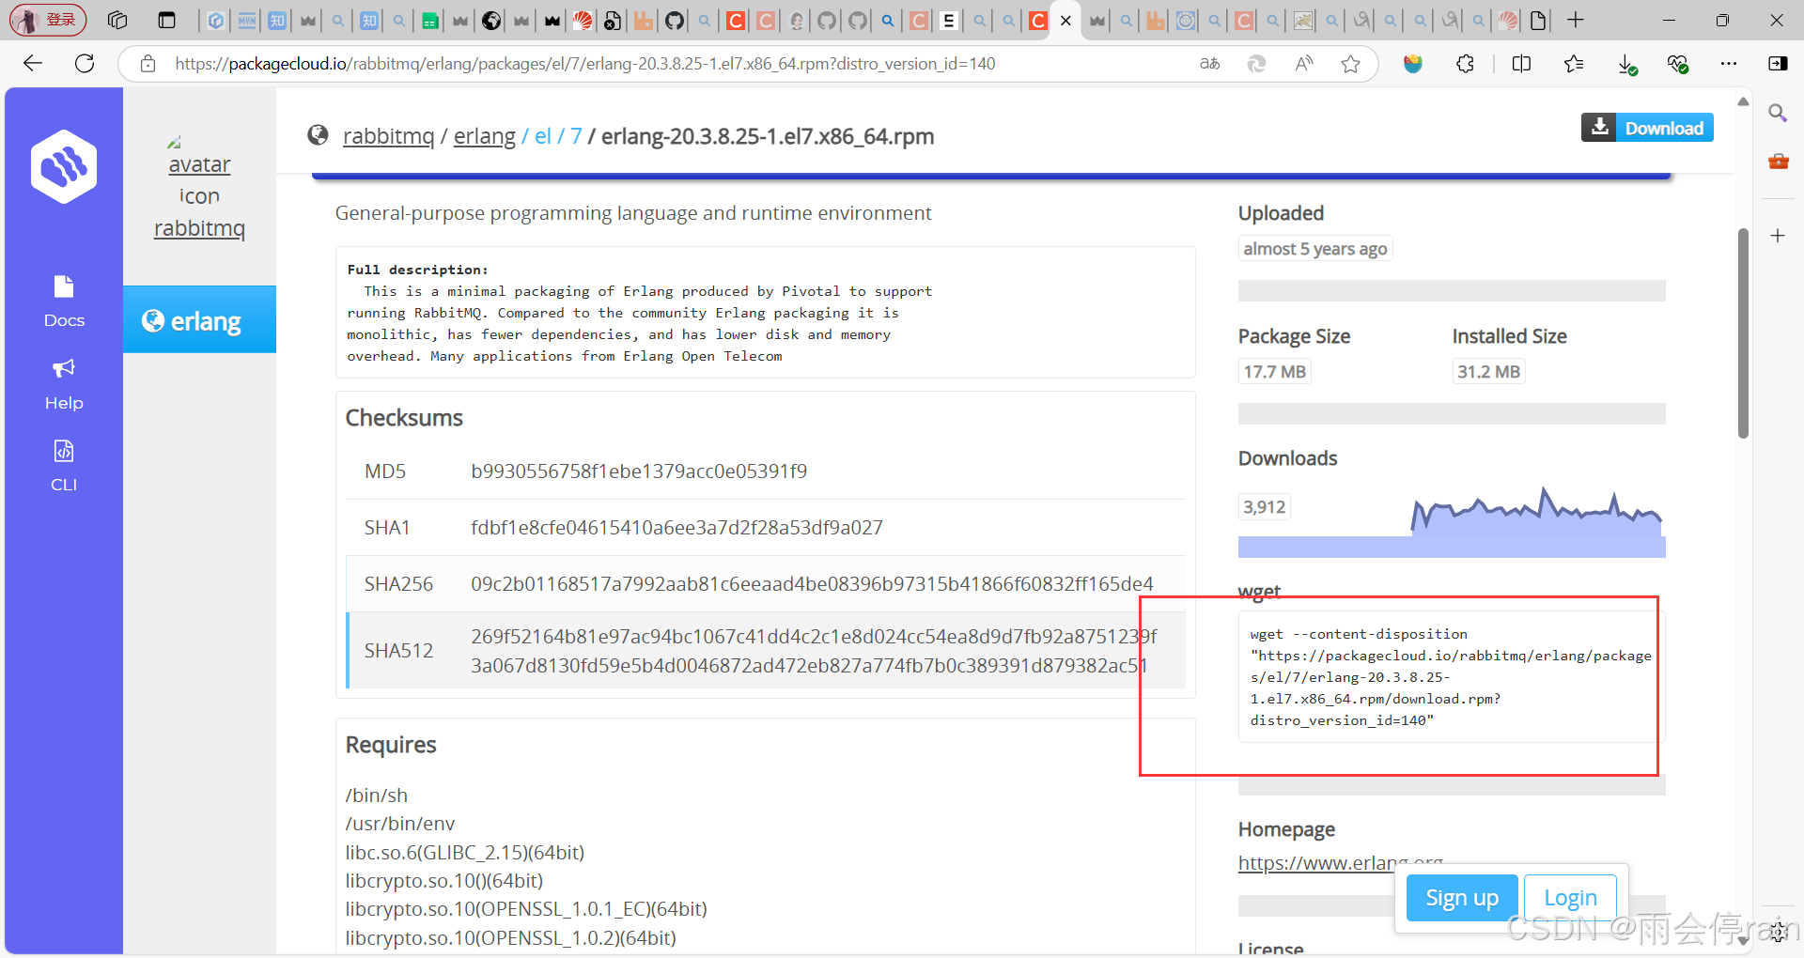1804x958 pixels.
Task: Click the Downloads history chart
Action: tap(1537, 510)
